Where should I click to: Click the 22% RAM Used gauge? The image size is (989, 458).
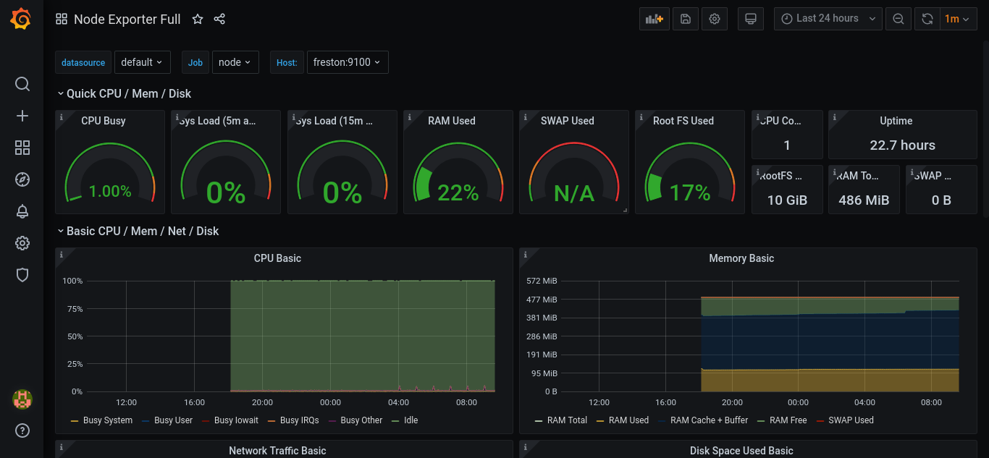(458, 174)
